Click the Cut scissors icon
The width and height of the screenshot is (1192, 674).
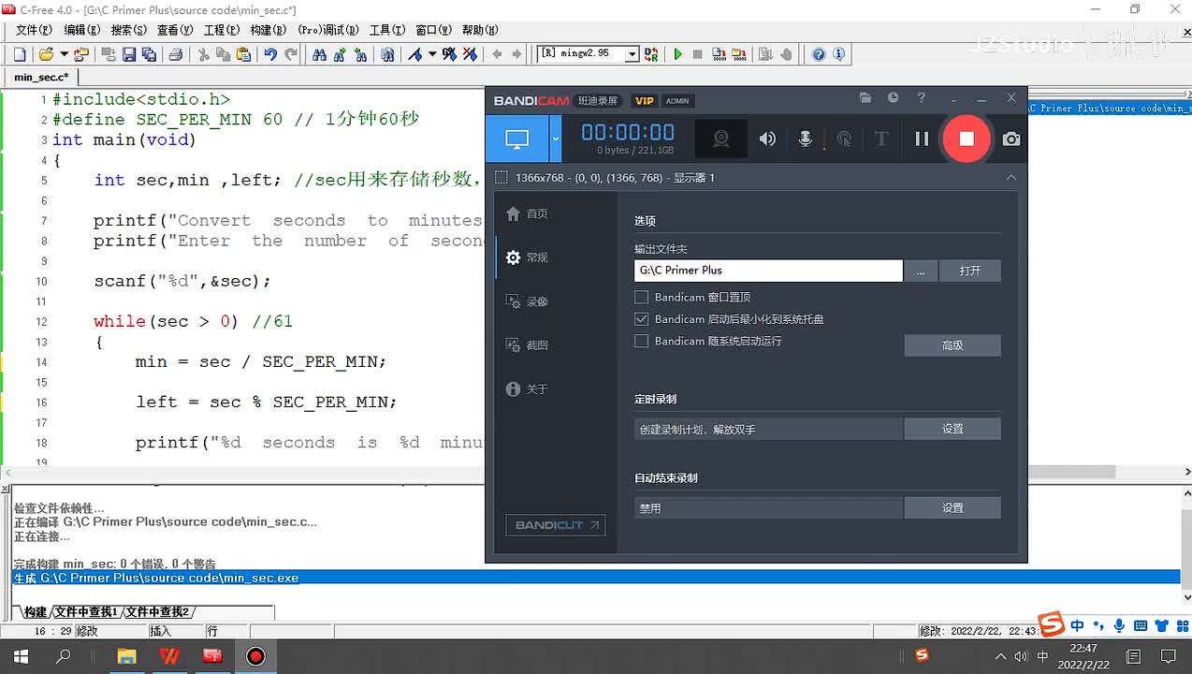(202, 54)
